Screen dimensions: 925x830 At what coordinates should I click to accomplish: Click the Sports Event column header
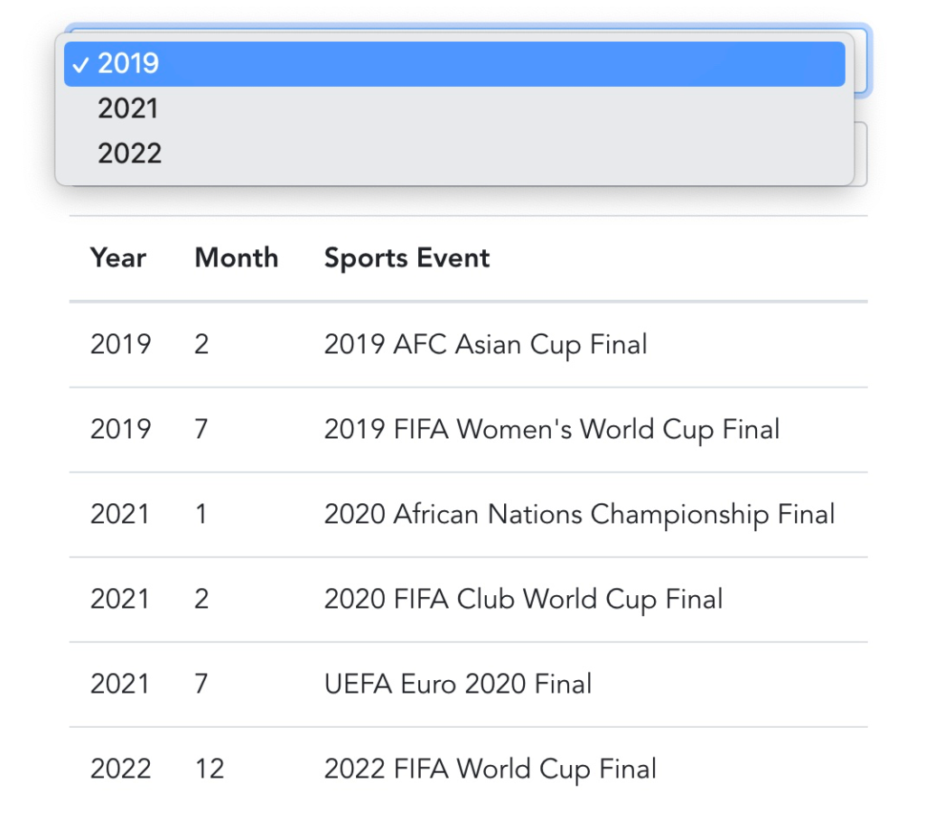pyautogui.click(x=407, y=257)
